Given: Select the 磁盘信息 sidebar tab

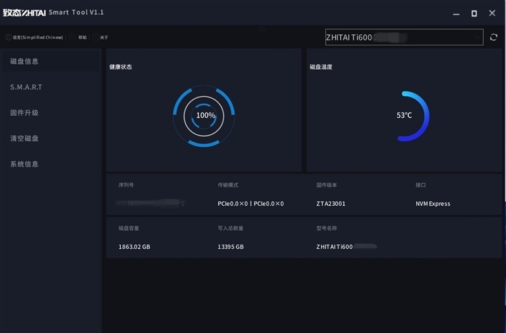Looking at the screenshot, I should [x=51, y=61].
